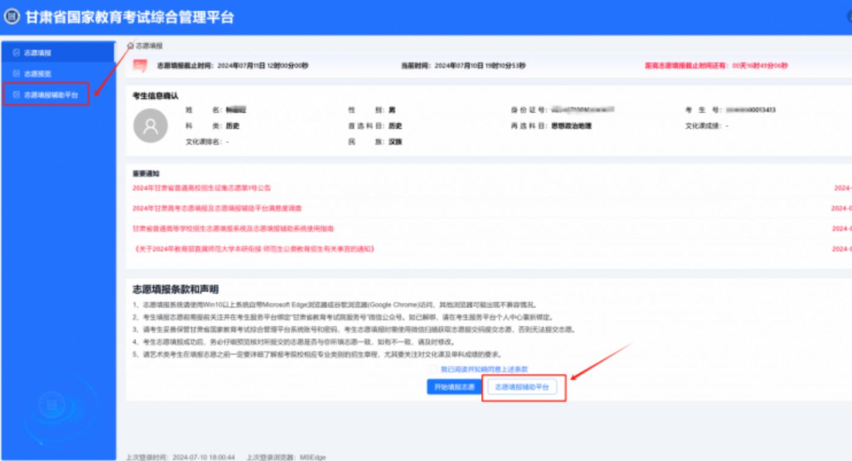Image resolution: width=852 pixels, height=461 pixels.
Task: Click the 甘肃省国家教育考试综合管理平台 header title
Action: [129, 17]
